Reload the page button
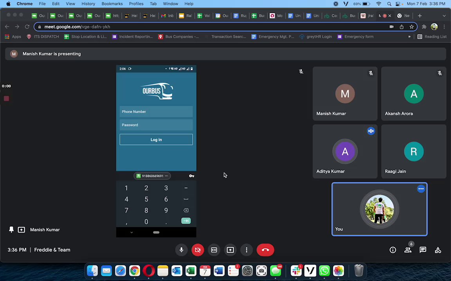 27,27
